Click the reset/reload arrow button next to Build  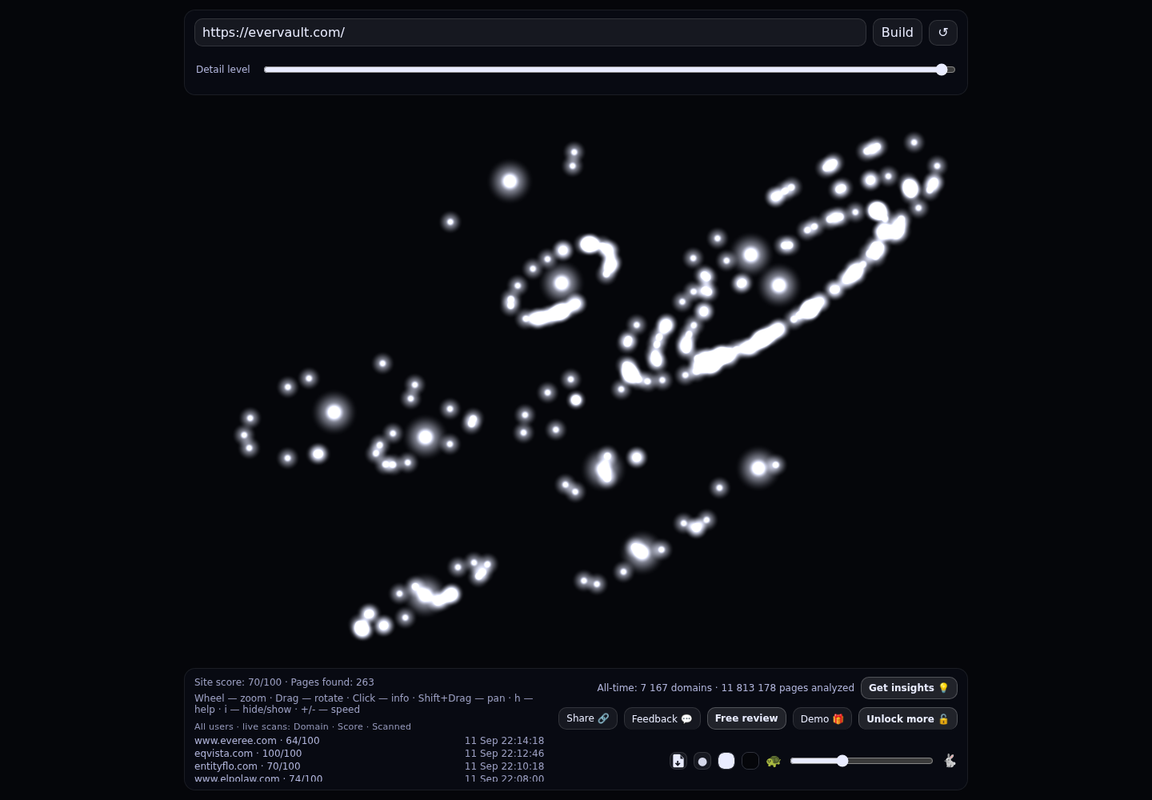tap(942, 33)
